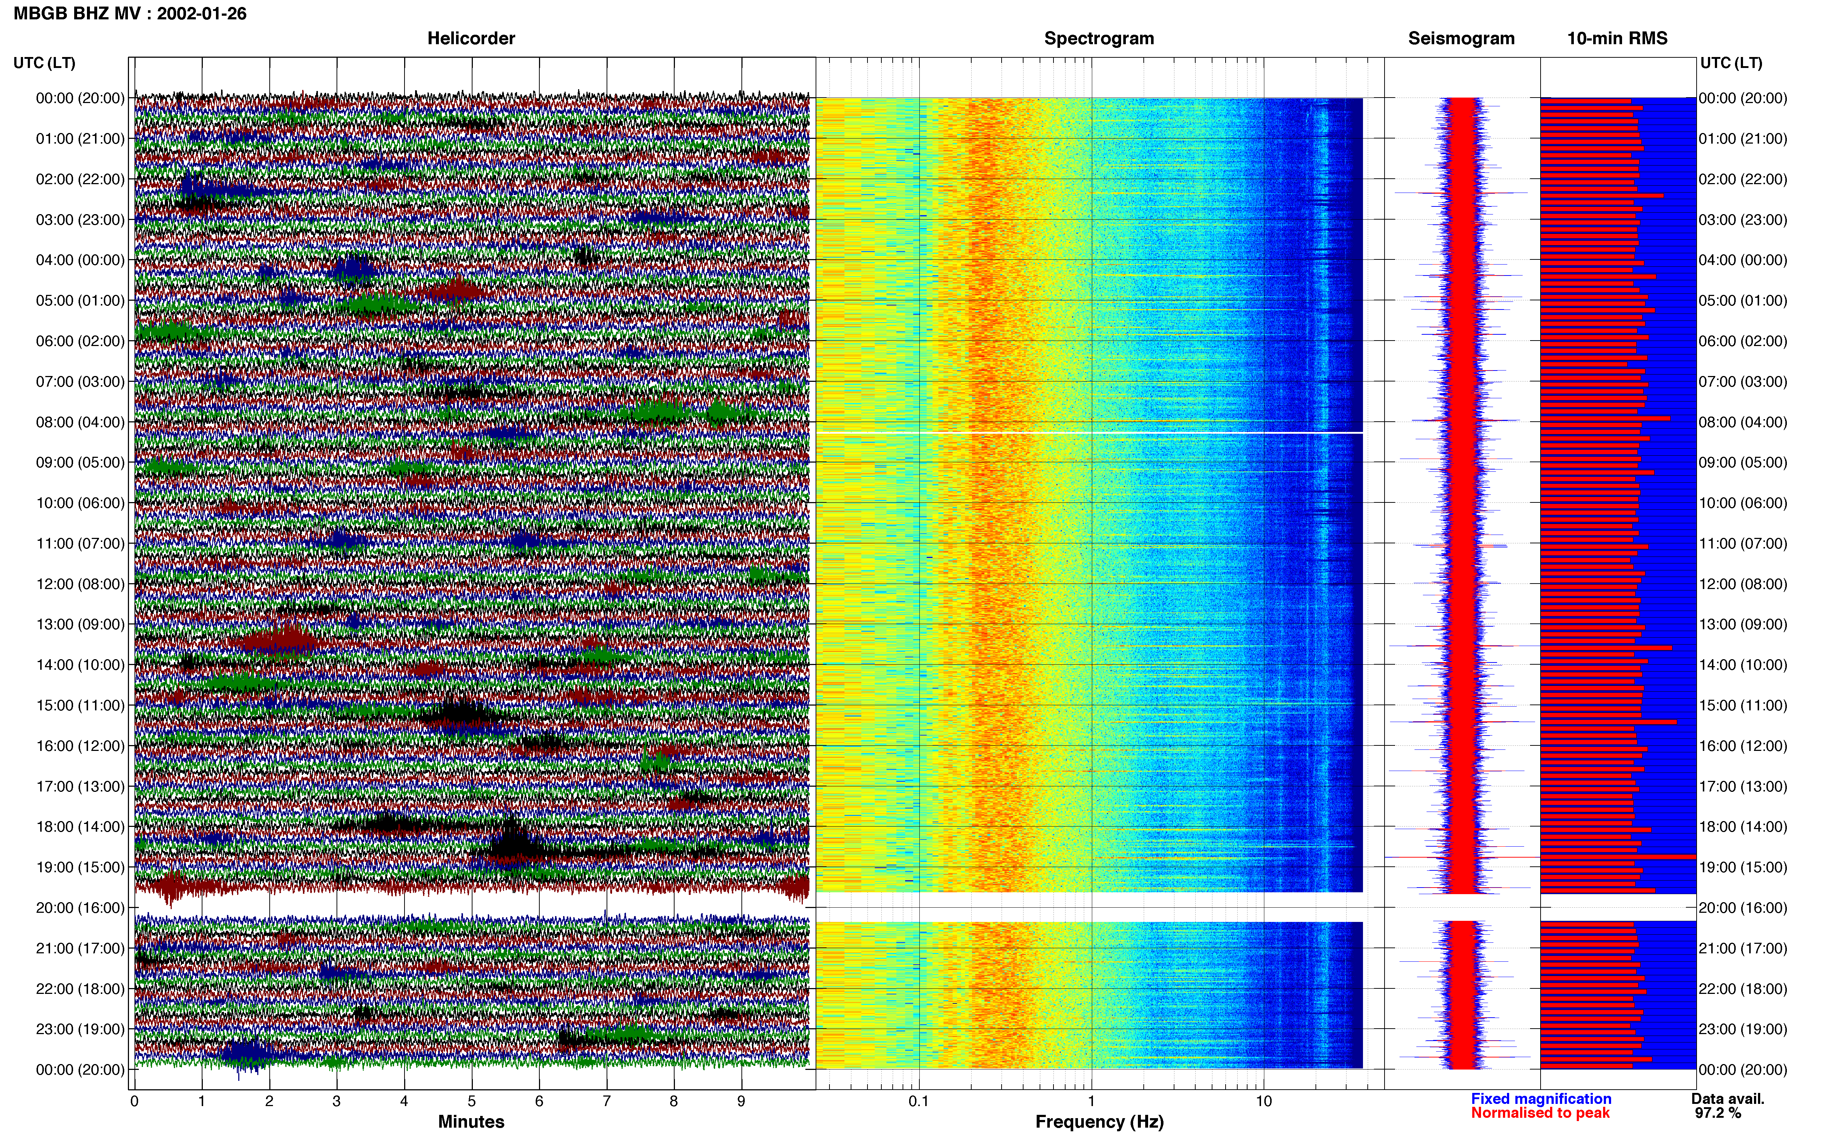The width and height of the screenshot is (1834, 1147).
Task: Select the left 14:00 (10:00) time label
Action: [80, 665]
